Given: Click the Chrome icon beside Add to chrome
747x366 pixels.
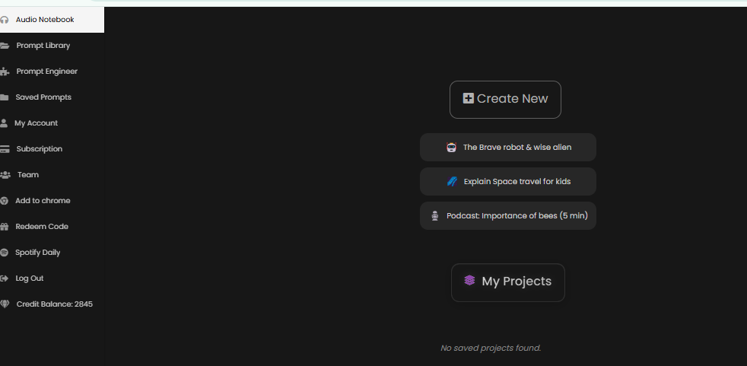Looking at the screenshot, I should [x=5, y=201].
